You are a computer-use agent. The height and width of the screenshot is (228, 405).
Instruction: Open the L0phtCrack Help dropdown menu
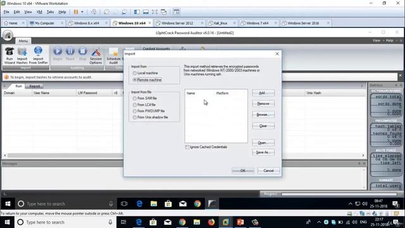[390, 41]
